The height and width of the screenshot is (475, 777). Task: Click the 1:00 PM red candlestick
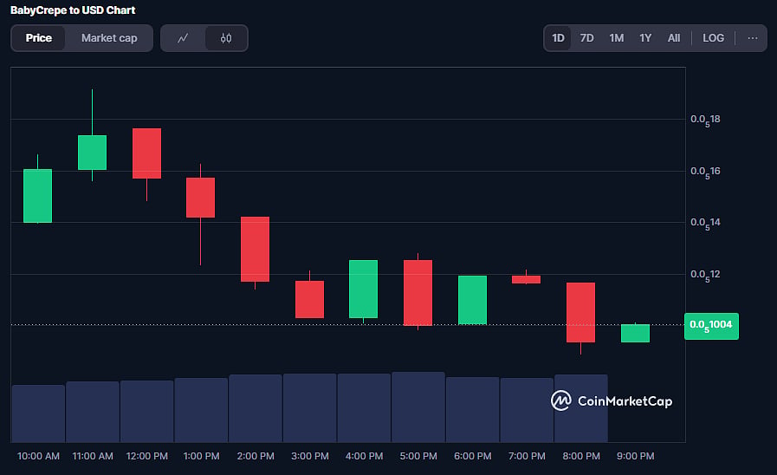coord(200,198)
